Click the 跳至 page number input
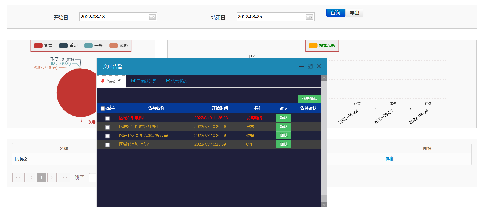Viewport: 483px width, 218px height. tap(93, 178)
